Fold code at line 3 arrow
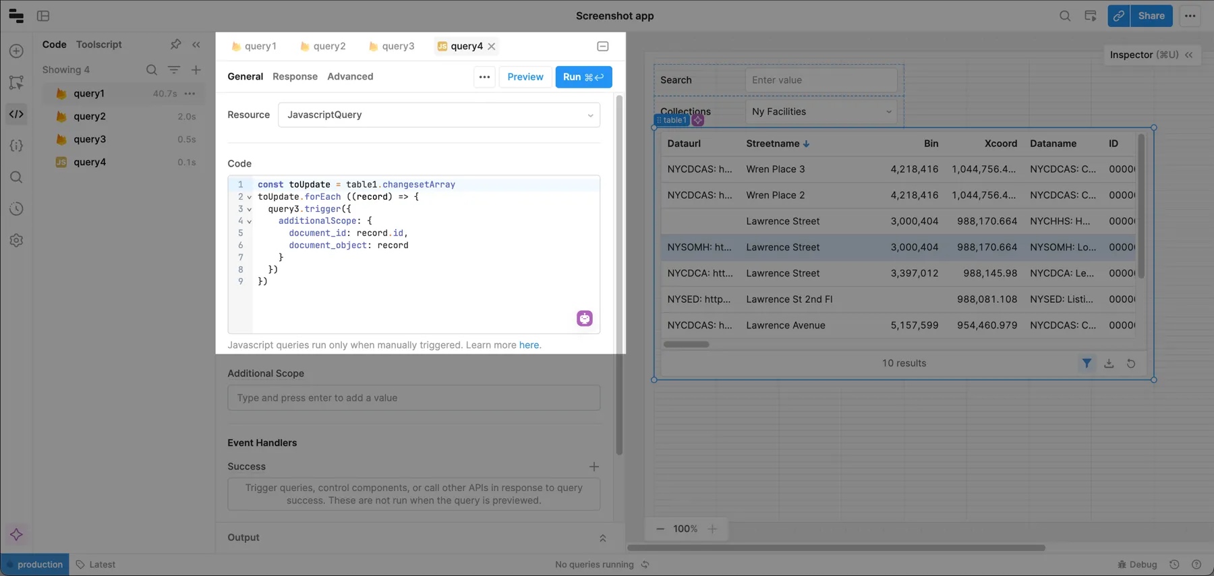1214x576 pixels. click(250, 209)
